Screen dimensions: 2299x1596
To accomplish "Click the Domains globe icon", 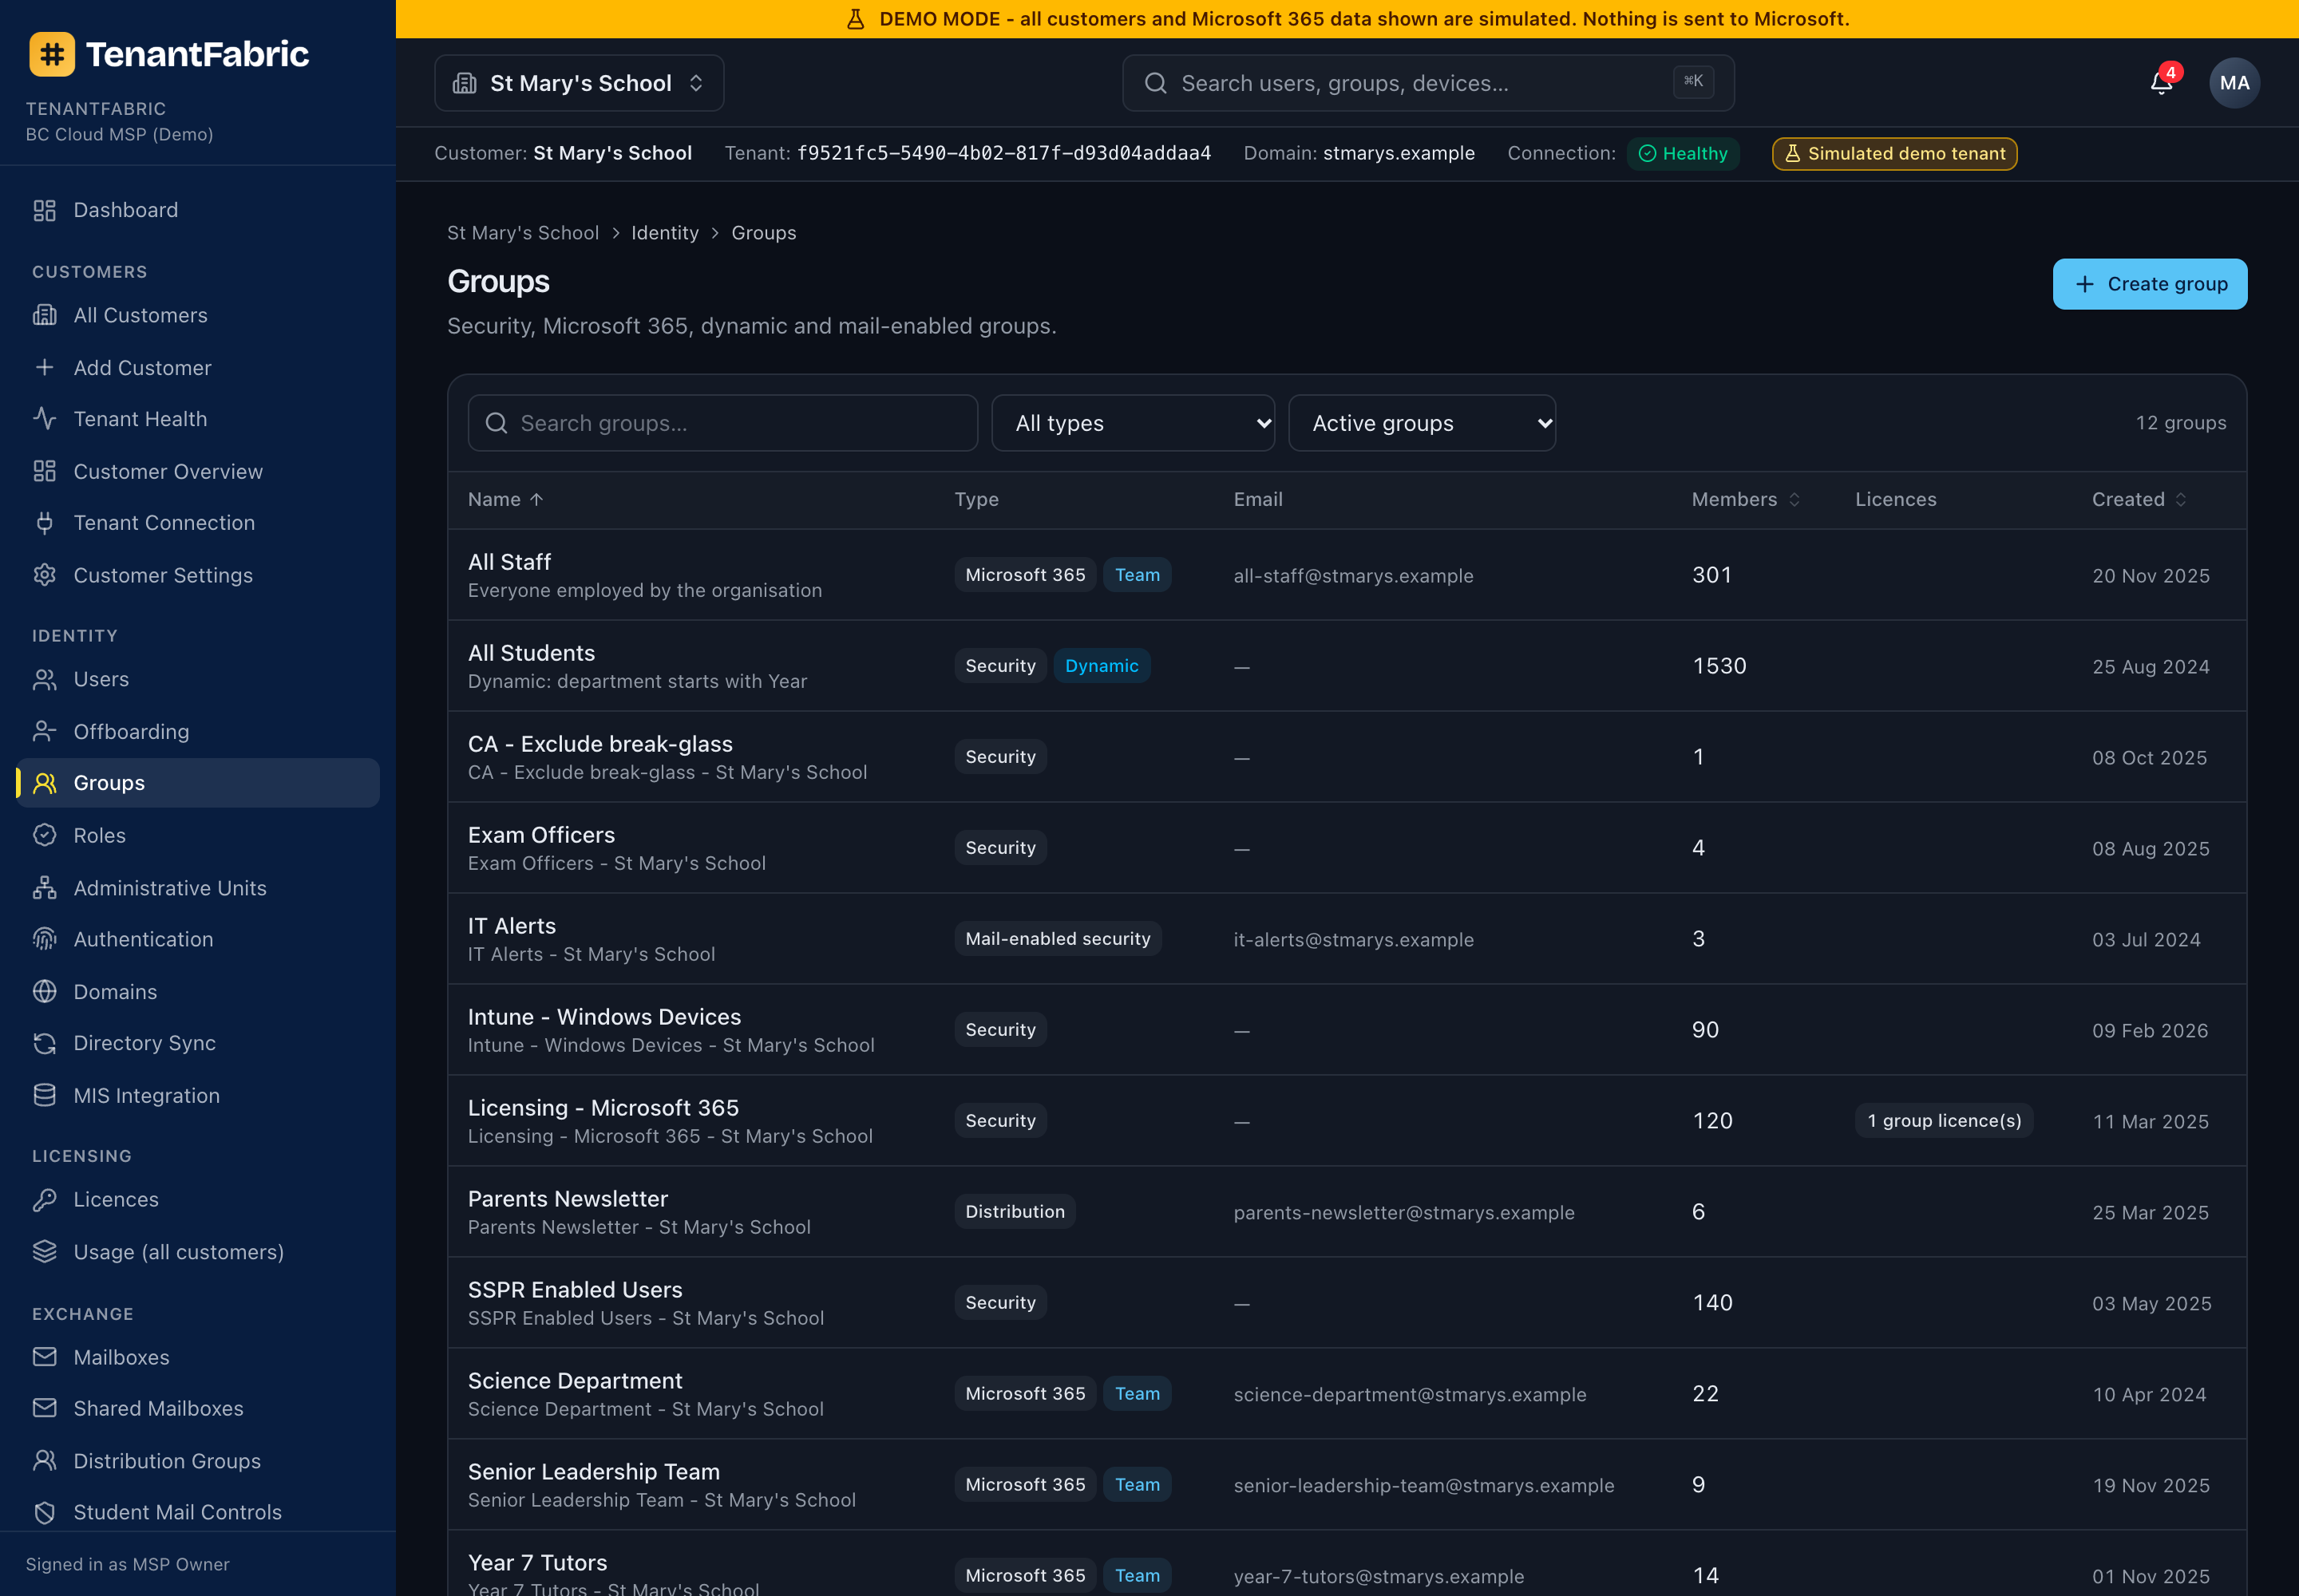I will tap(44, 991).
